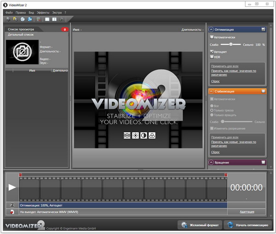The image size is (276, 234).
Task: Select the Только тряска radio button
Action: click(x=212, y=110)
